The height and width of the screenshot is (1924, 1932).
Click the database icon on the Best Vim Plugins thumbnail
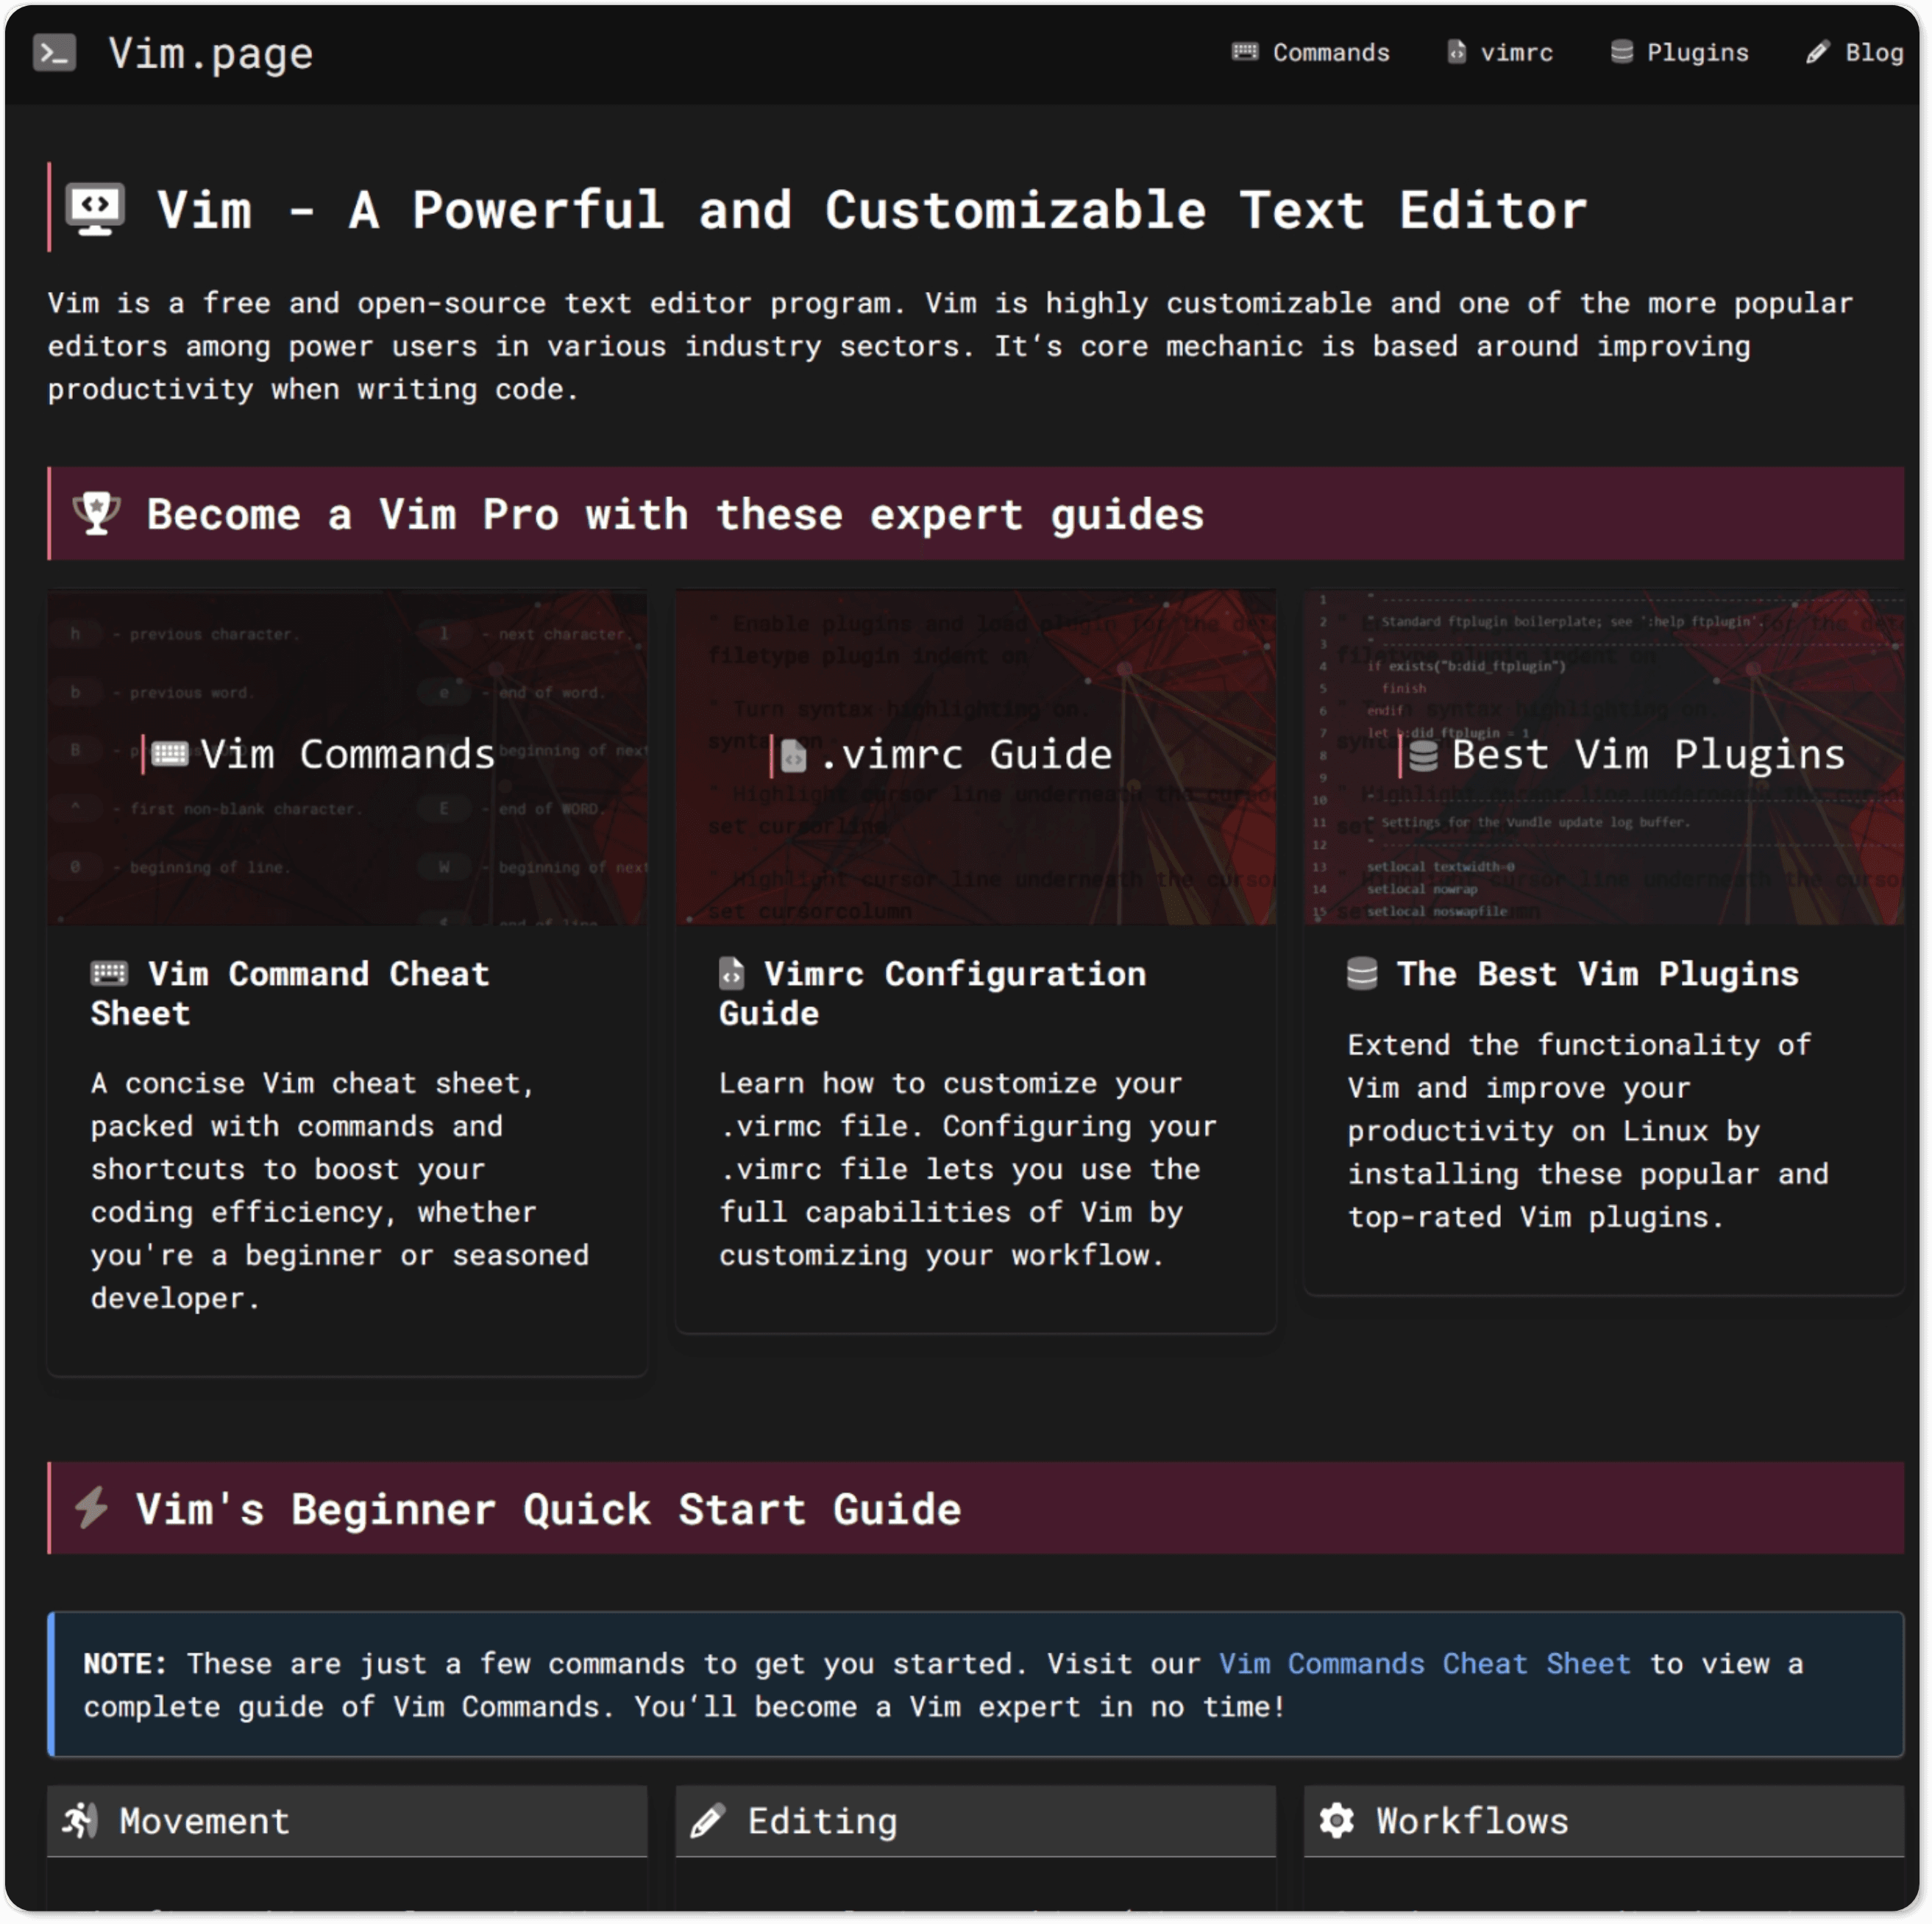click(x=1423, y=755)
